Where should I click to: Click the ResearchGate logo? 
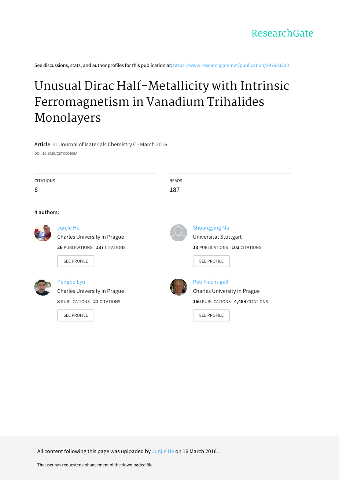[282, 33]
